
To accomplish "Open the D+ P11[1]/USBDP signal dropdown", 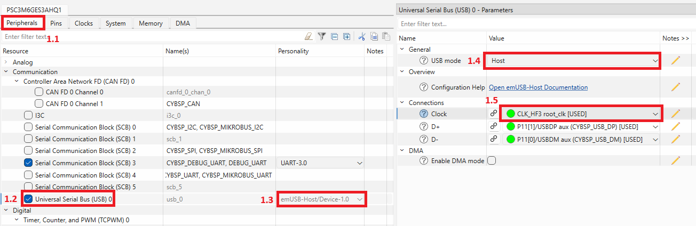I will (x=581, y=126).
